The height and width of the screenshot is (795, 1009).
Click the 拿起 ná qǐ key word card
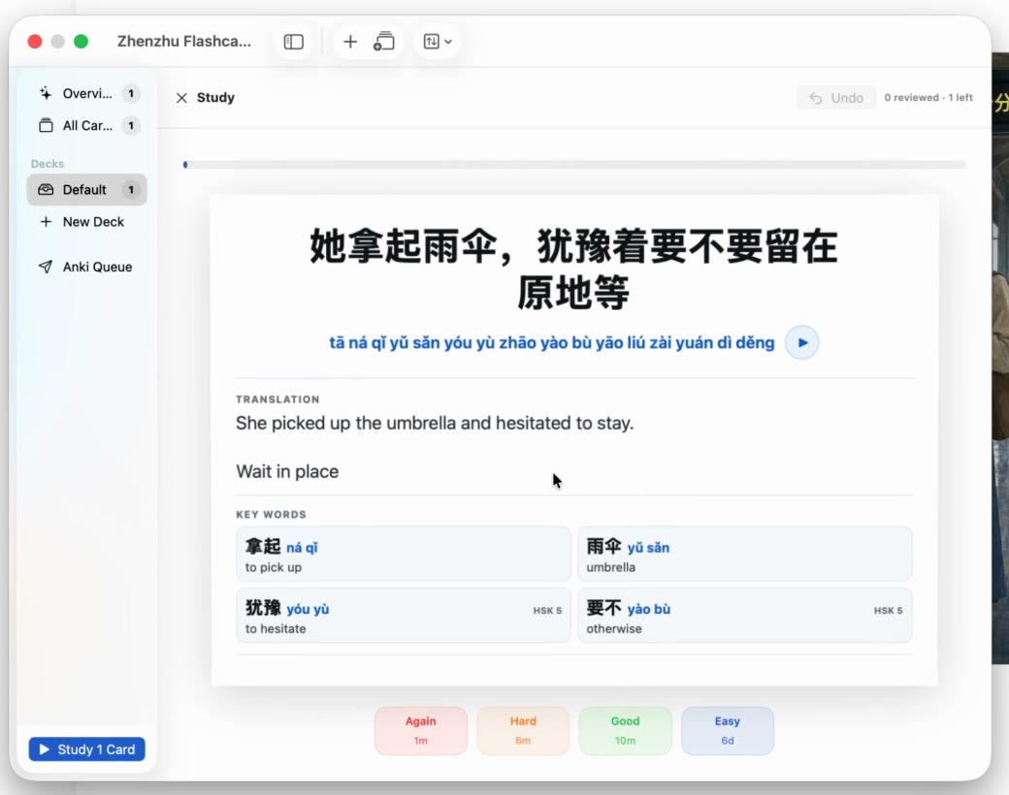(404, 555)
